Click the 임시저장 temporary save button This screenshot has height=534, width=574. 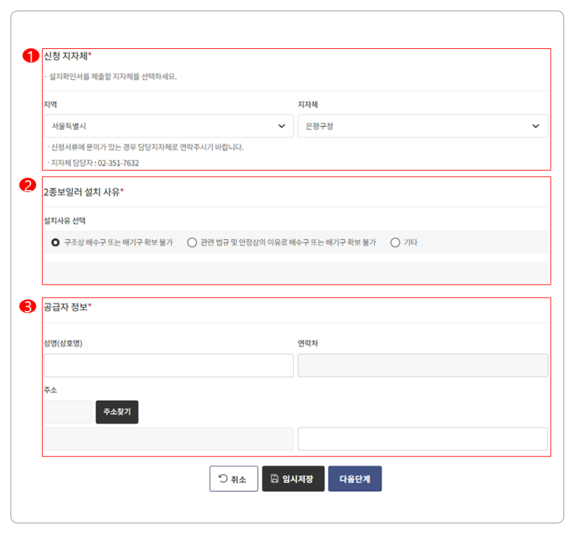[293, 478]
